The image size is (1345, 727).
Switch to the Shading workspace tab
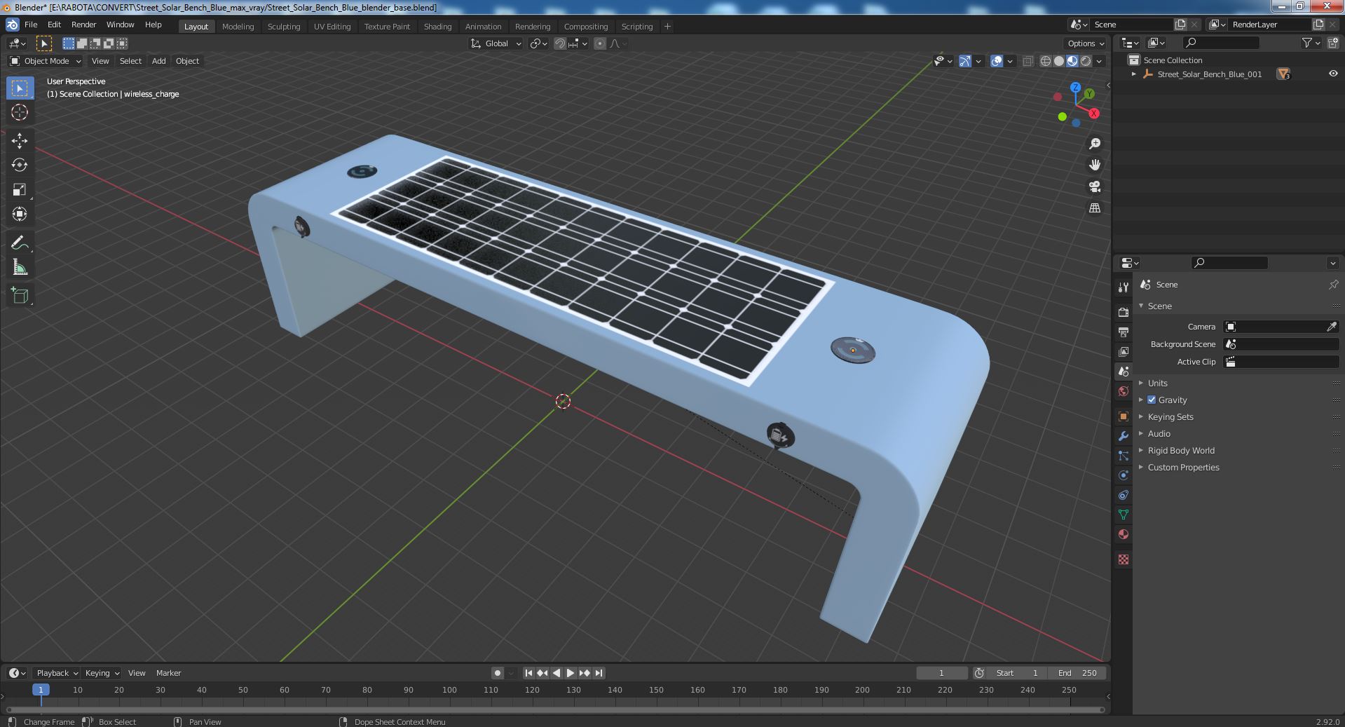click(437, 27)
